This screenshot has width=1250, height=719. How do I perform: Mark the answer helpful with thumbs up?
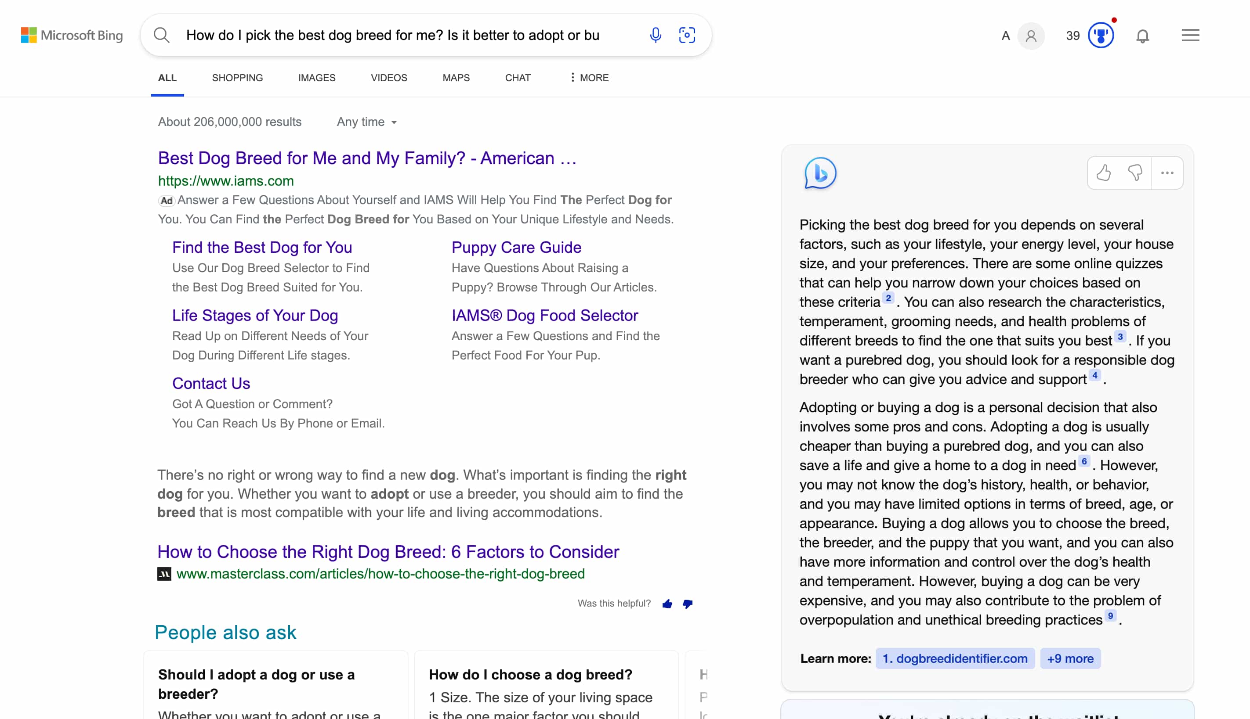point(667,604)
